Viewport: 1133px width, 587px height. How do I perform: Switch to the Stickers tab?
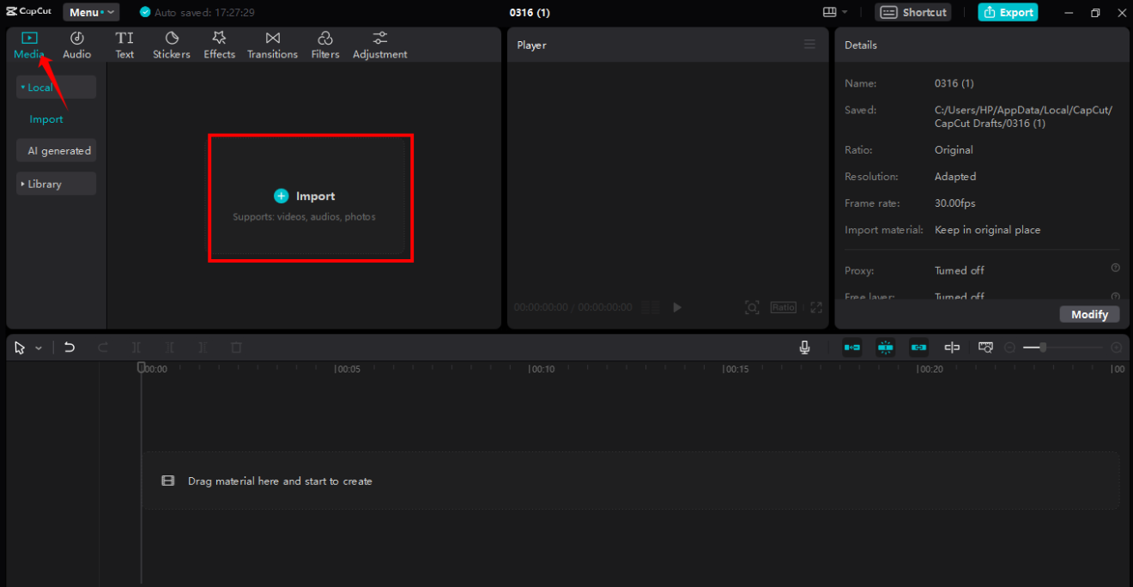click(172, 45)
